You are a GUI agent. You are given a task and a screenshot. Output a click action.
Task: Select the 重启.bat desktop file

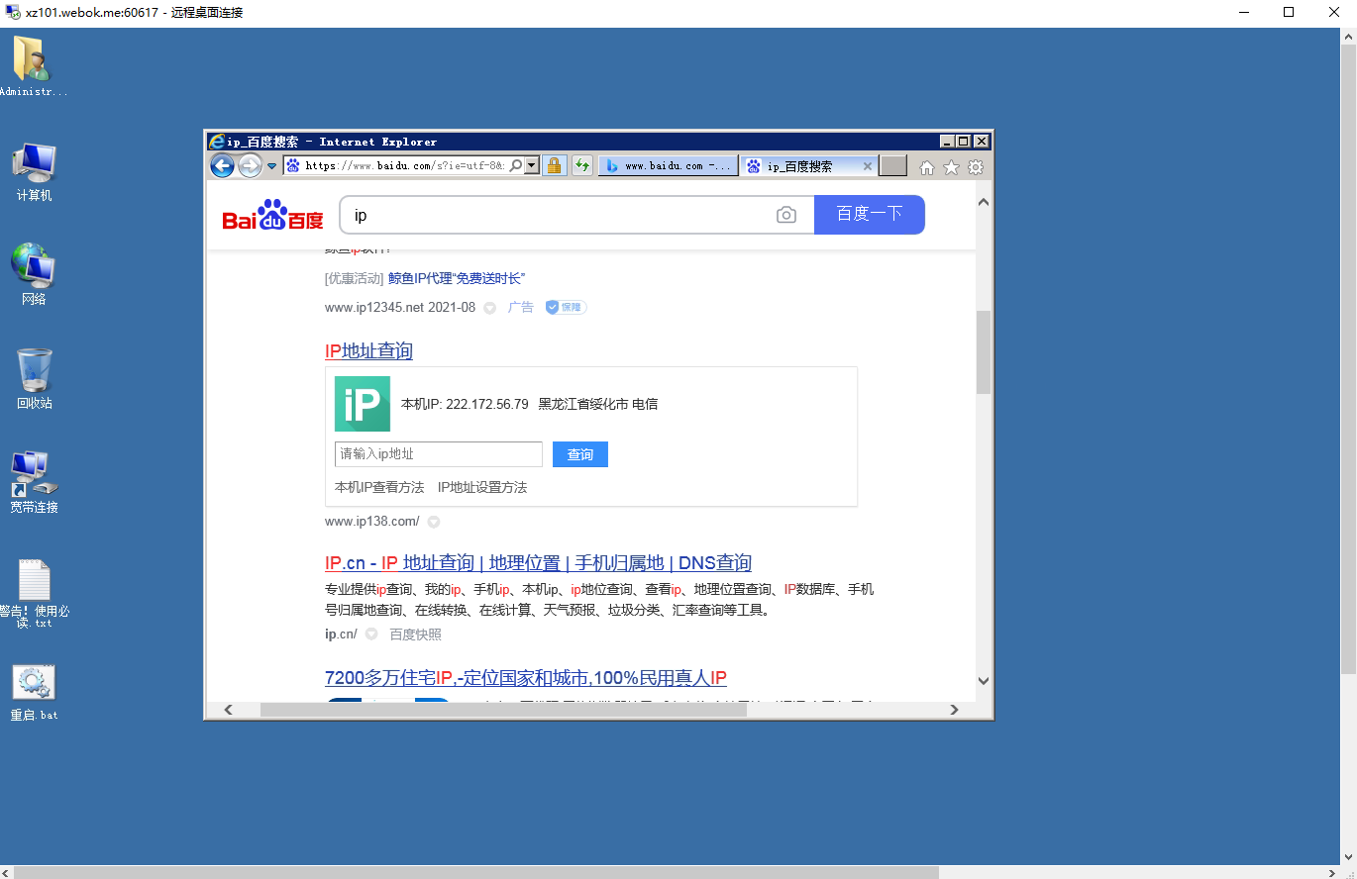click(35, 690)
